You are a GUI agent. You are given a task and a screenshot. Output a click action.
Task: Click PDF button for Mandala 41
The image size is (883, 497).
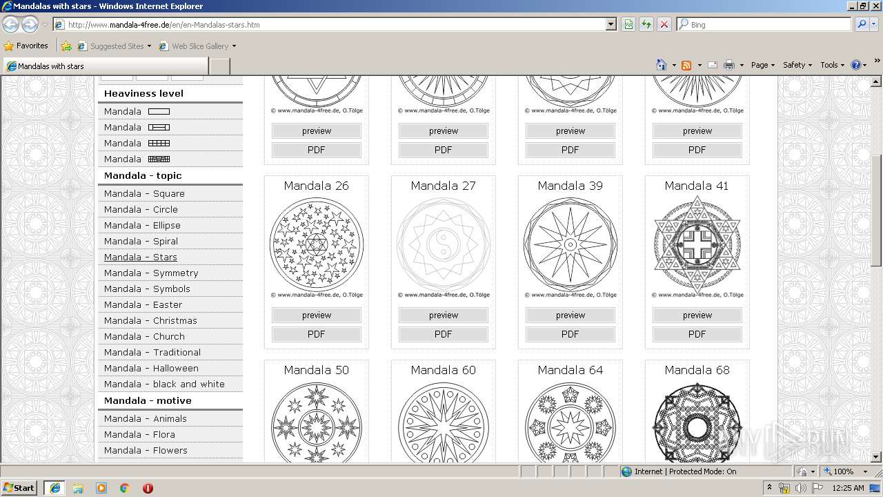pos(697,334)
